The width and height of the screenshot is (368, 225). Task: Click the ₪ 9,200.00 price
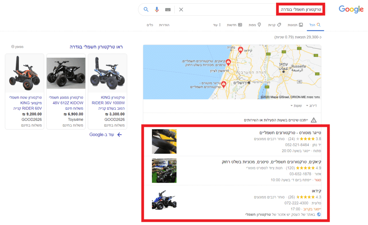[x=32, y=114]
